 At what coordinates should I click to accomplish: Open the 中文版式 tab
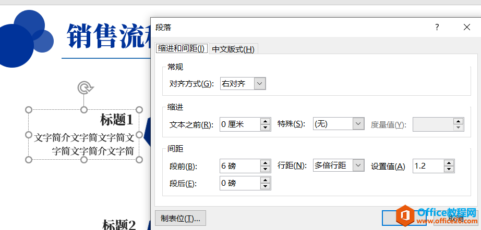point(233,49)
